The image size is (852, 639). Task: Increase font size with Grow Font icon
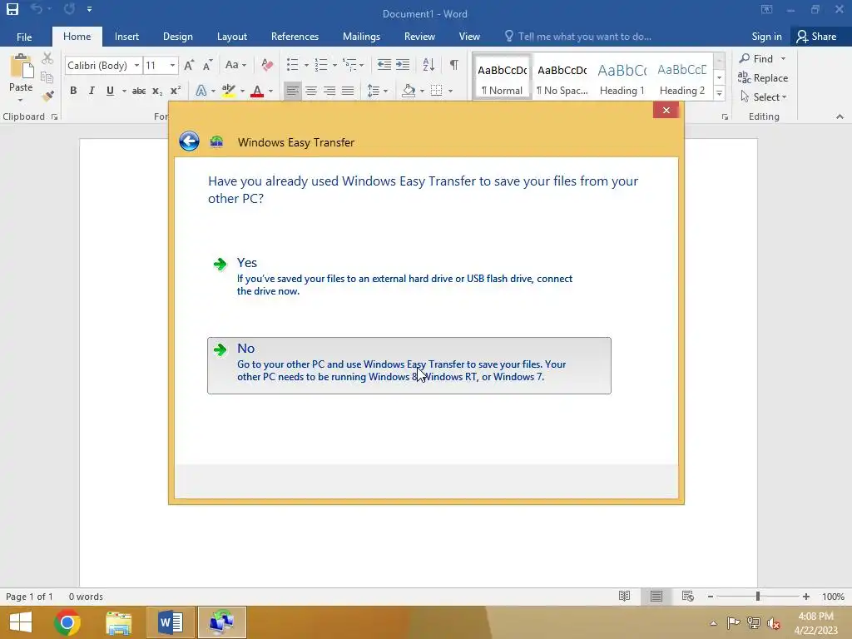189,65
